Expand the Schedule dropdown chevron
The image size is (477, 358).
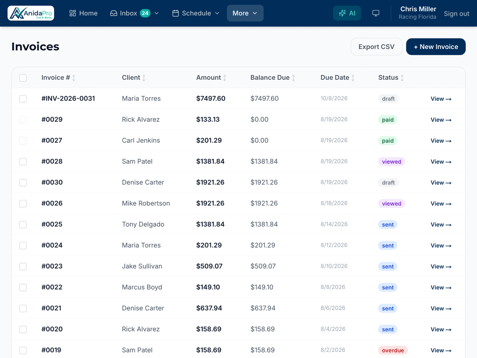pyautogui.click(x=217, y=13)
